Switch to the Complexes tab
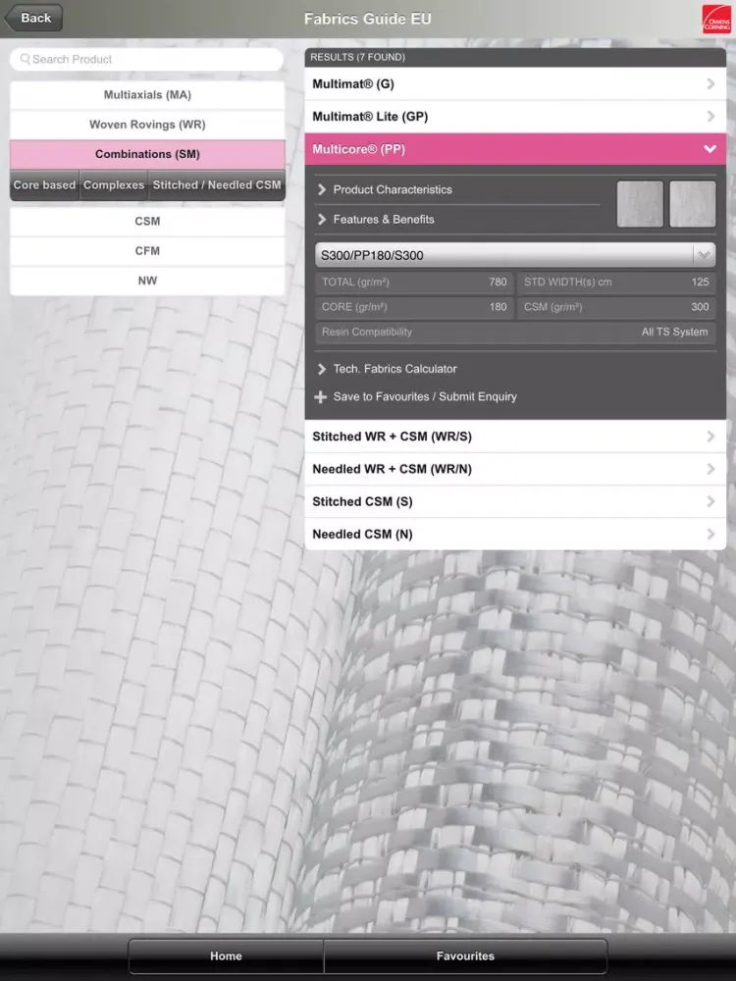This screenshot has width=736, height=981. click(114, 185)
